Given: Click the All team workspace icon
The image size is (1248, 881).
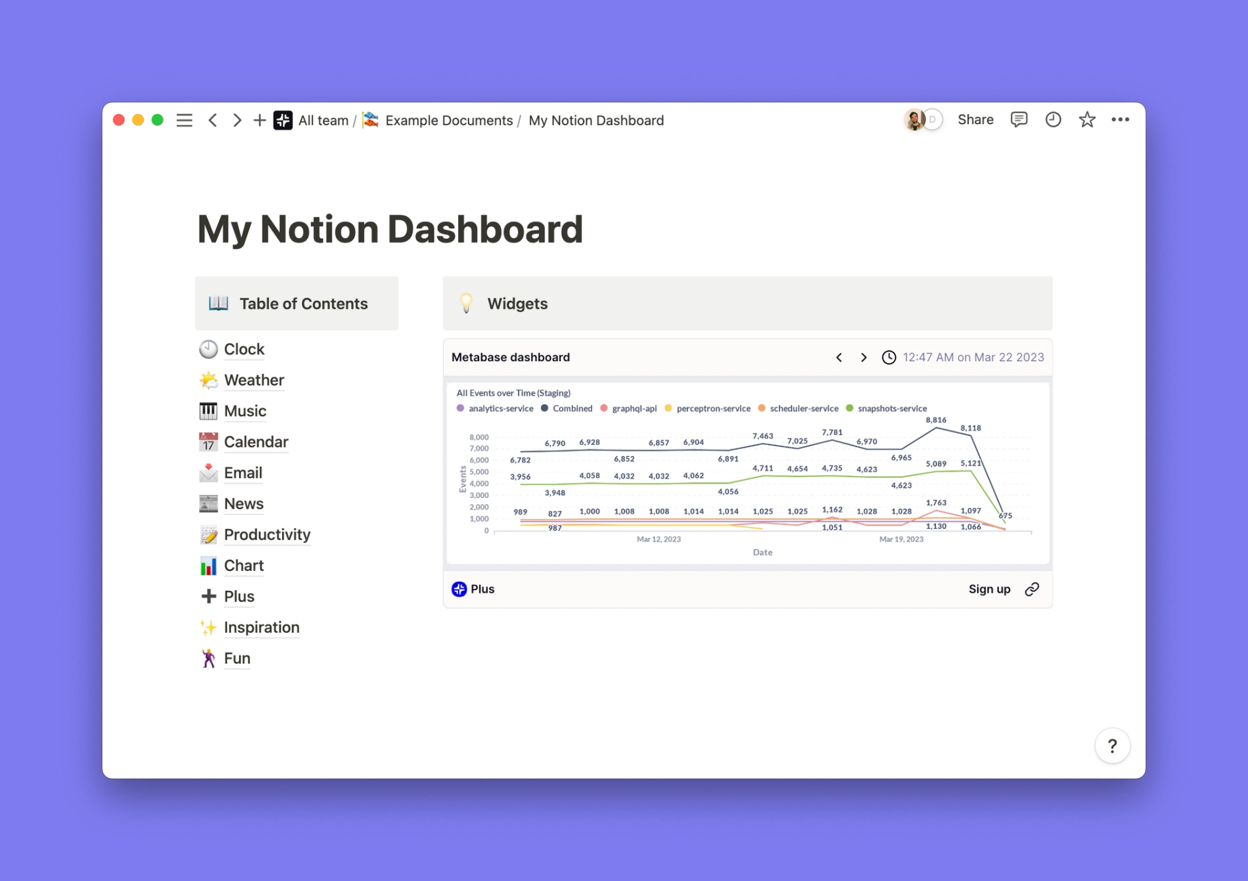Looking at the screenshot, I should point(283,120).
